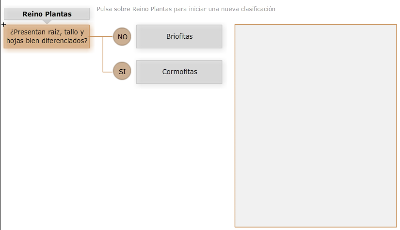Image resolution: width=400 pixels, height=230 pixels.
Task: Select the SI circle answer
Action: tap(122, 72)
